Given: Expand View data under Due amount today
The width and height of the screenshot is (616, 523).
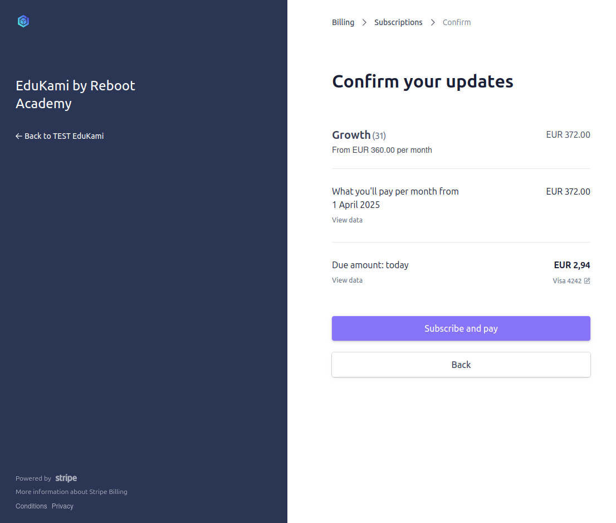Looking at the screenshot, I should [347, 280].
